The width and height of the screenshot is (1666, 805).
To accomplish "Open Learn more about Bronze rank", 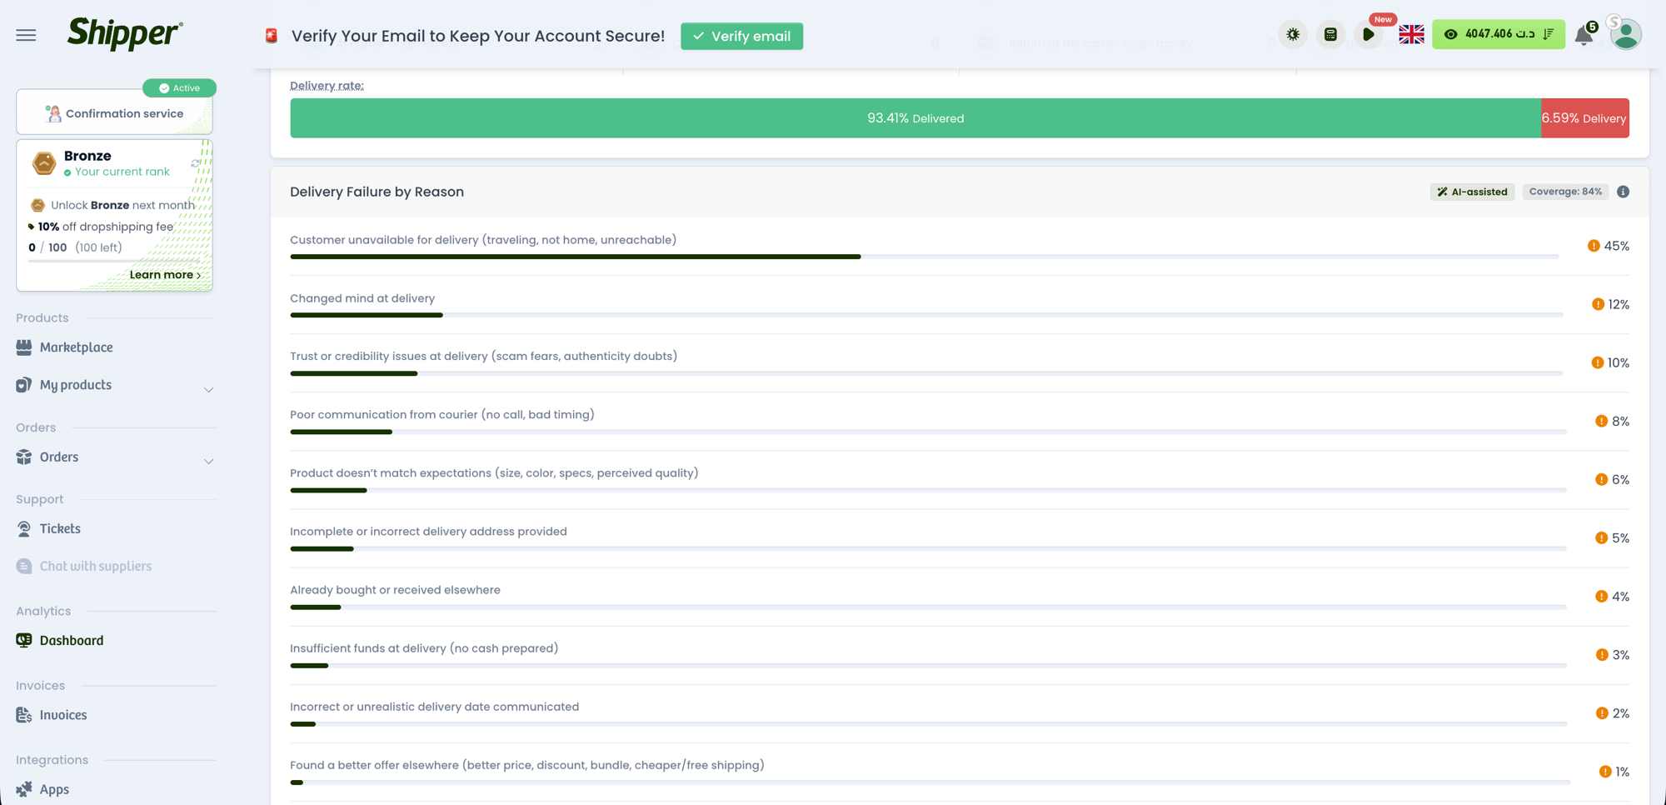I will (165, 274).
